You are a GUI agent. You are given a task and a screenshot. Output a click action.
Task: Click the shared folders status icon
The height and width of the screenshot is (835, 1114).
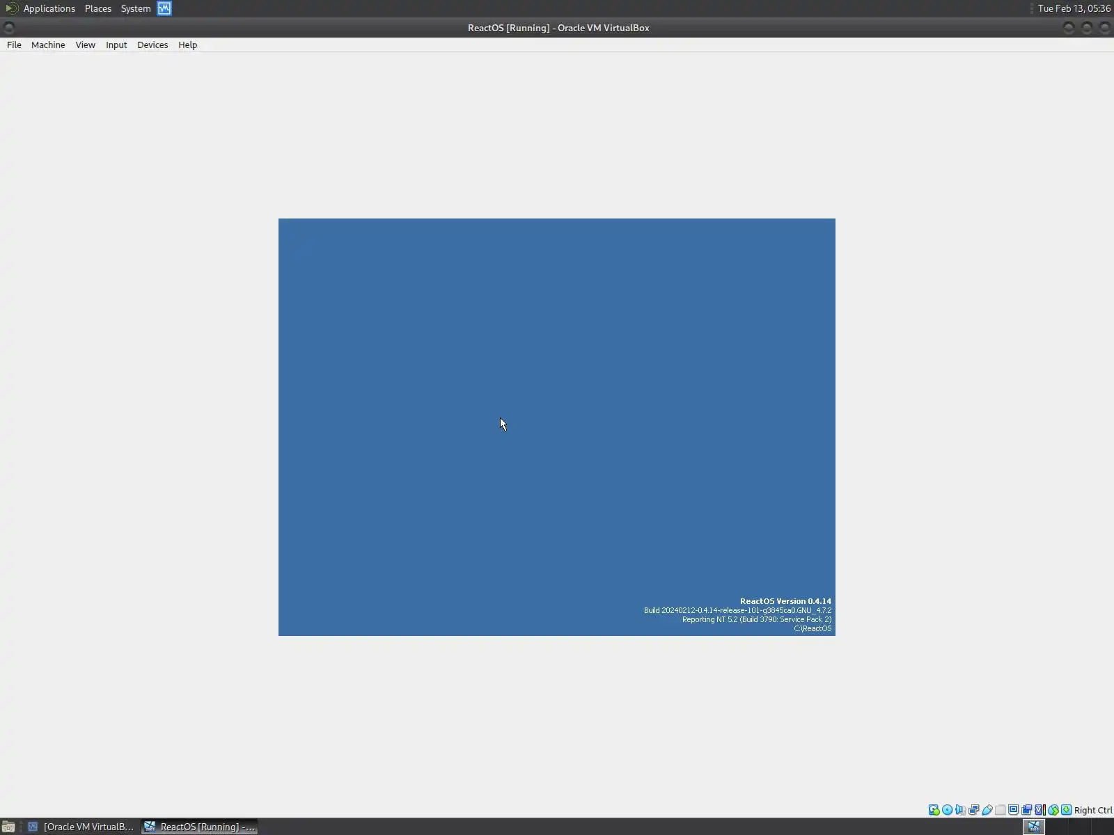[x=1001, y=810]
